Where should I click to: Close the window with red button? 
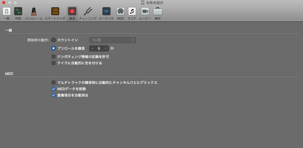(4, 3)
